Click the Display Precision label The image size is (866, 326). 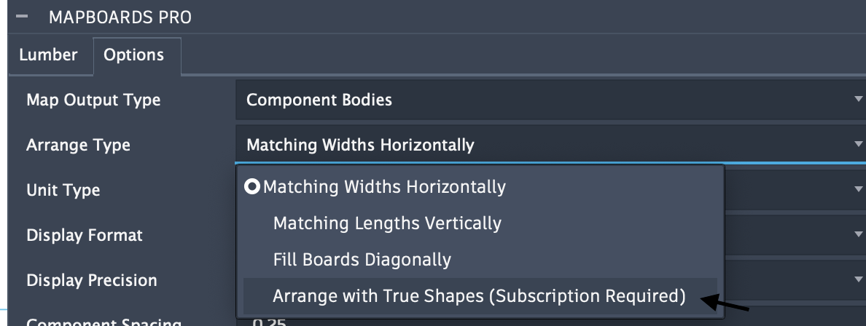(92, 280)
